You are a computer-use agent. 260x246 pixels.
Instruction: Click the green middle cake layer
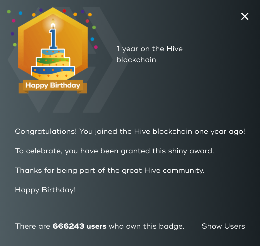click(53, 60)
